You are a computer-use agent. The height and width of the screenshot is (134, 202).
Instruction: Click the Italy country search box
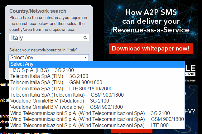49,38
